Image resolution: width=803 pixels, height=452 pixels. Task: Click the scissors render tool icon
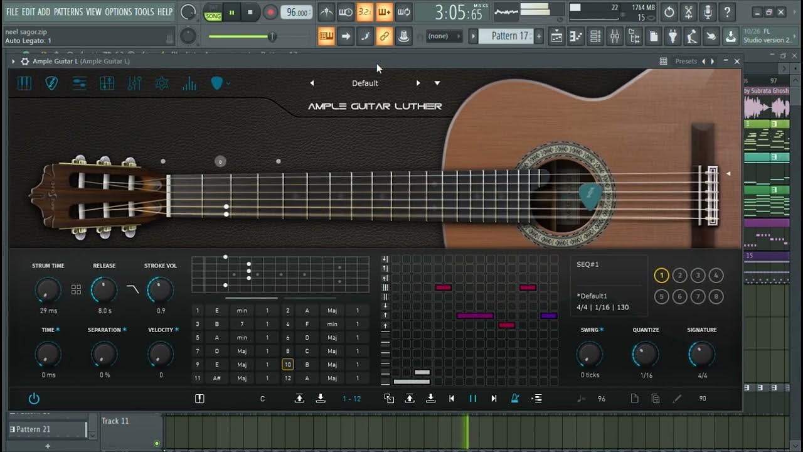(688, 12)
